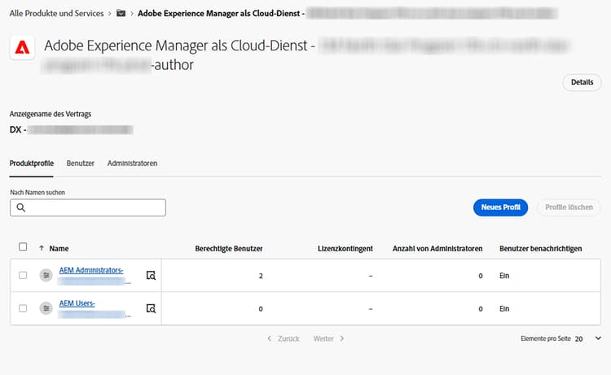Click Profile löschen button

(569, 207)
